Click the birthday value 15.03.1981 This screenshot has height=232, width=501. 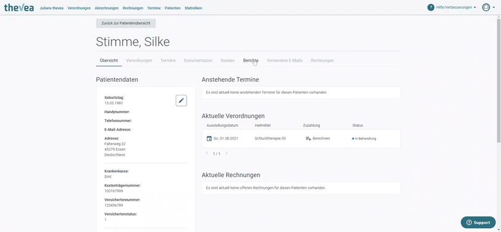(113, 103)
